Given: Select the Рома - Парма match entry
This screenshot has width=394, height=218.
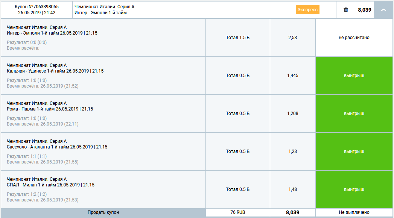Looking at the screenshot, I should (x=50, y=109).
